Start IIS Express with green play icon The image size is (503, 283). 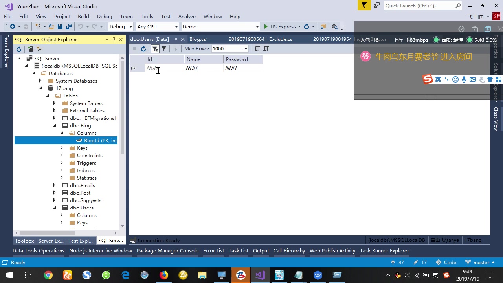point(266,26)
